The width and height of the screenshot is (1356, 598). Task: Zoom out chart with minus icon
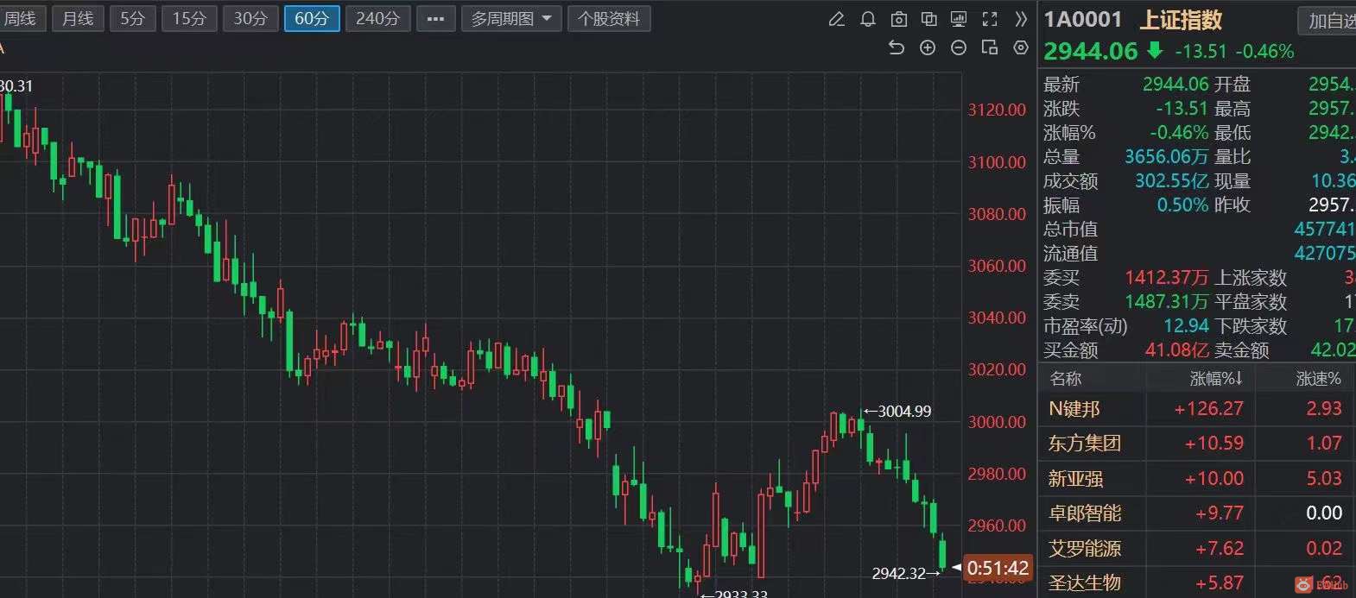click(x=959, y=48)
